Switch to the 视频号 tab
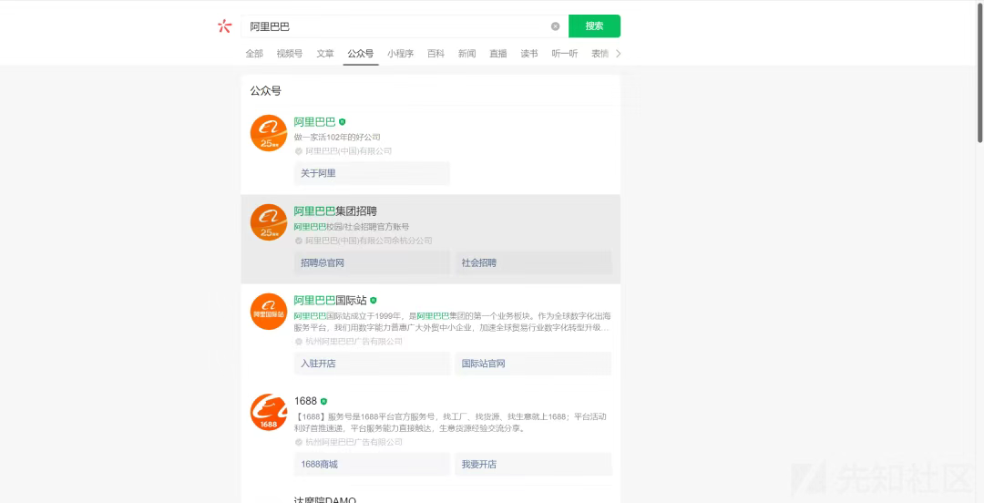984x503 pixels. (290, 54)
